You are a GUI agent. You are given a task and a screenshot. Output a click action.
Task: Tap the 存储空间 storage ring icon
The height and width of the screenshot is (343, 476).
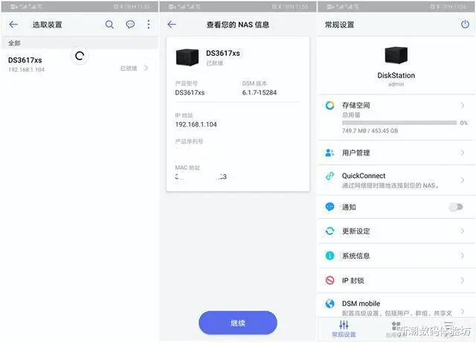(x=329, y=106)
